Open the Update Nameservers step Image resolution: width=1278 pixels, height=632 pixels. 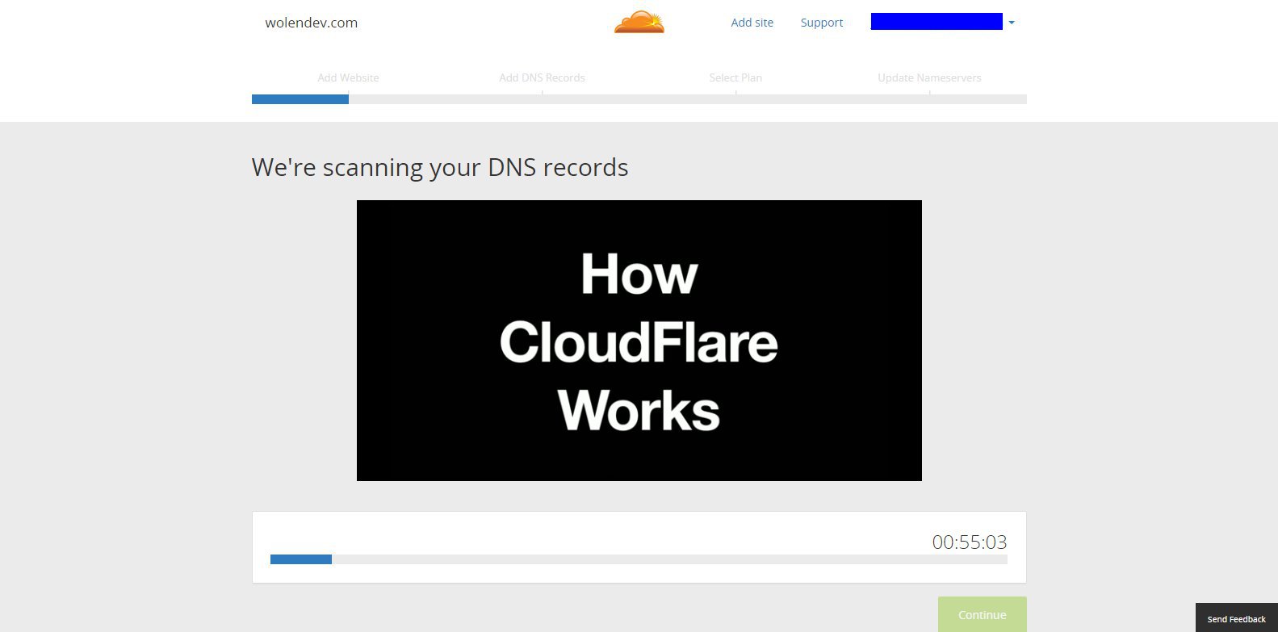click(x=929, y=77)
